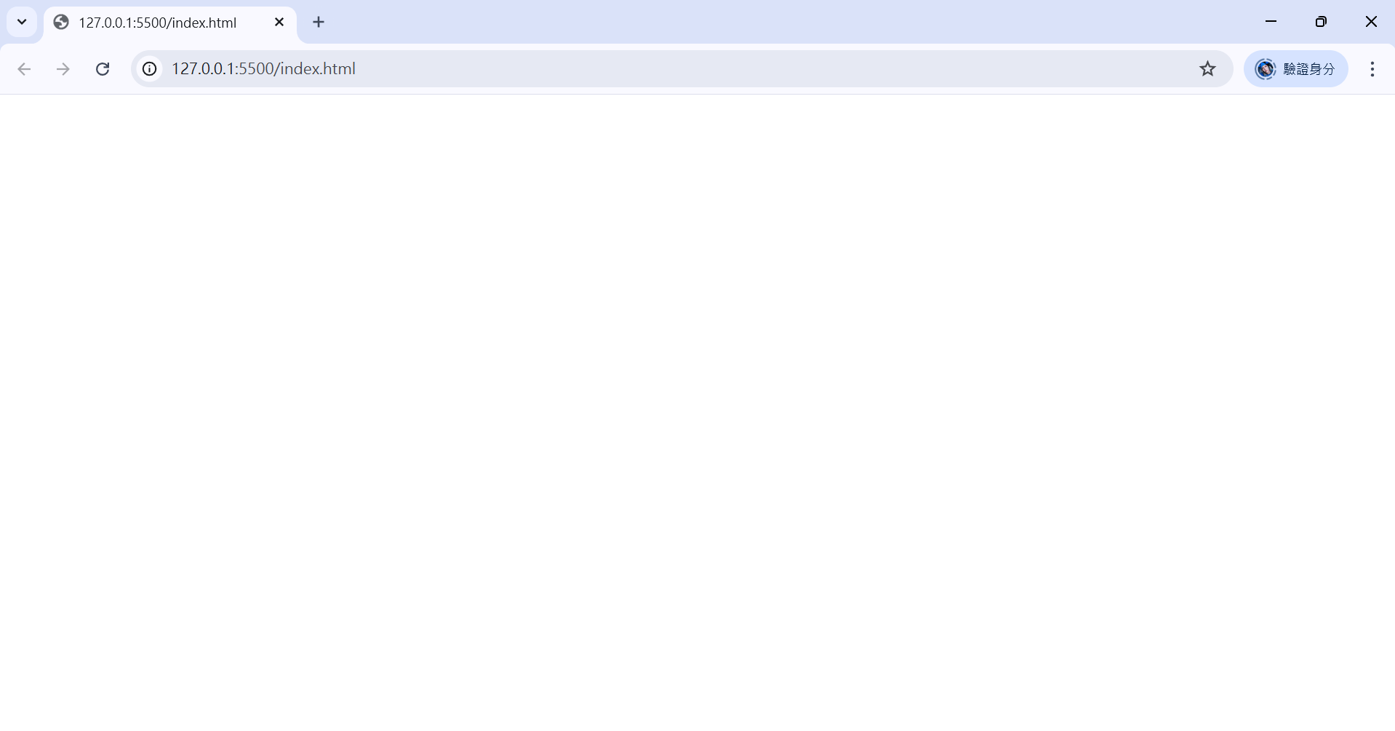1395x731 pixels.
Task: Bookmark this page with the star
Action: 1207,69
